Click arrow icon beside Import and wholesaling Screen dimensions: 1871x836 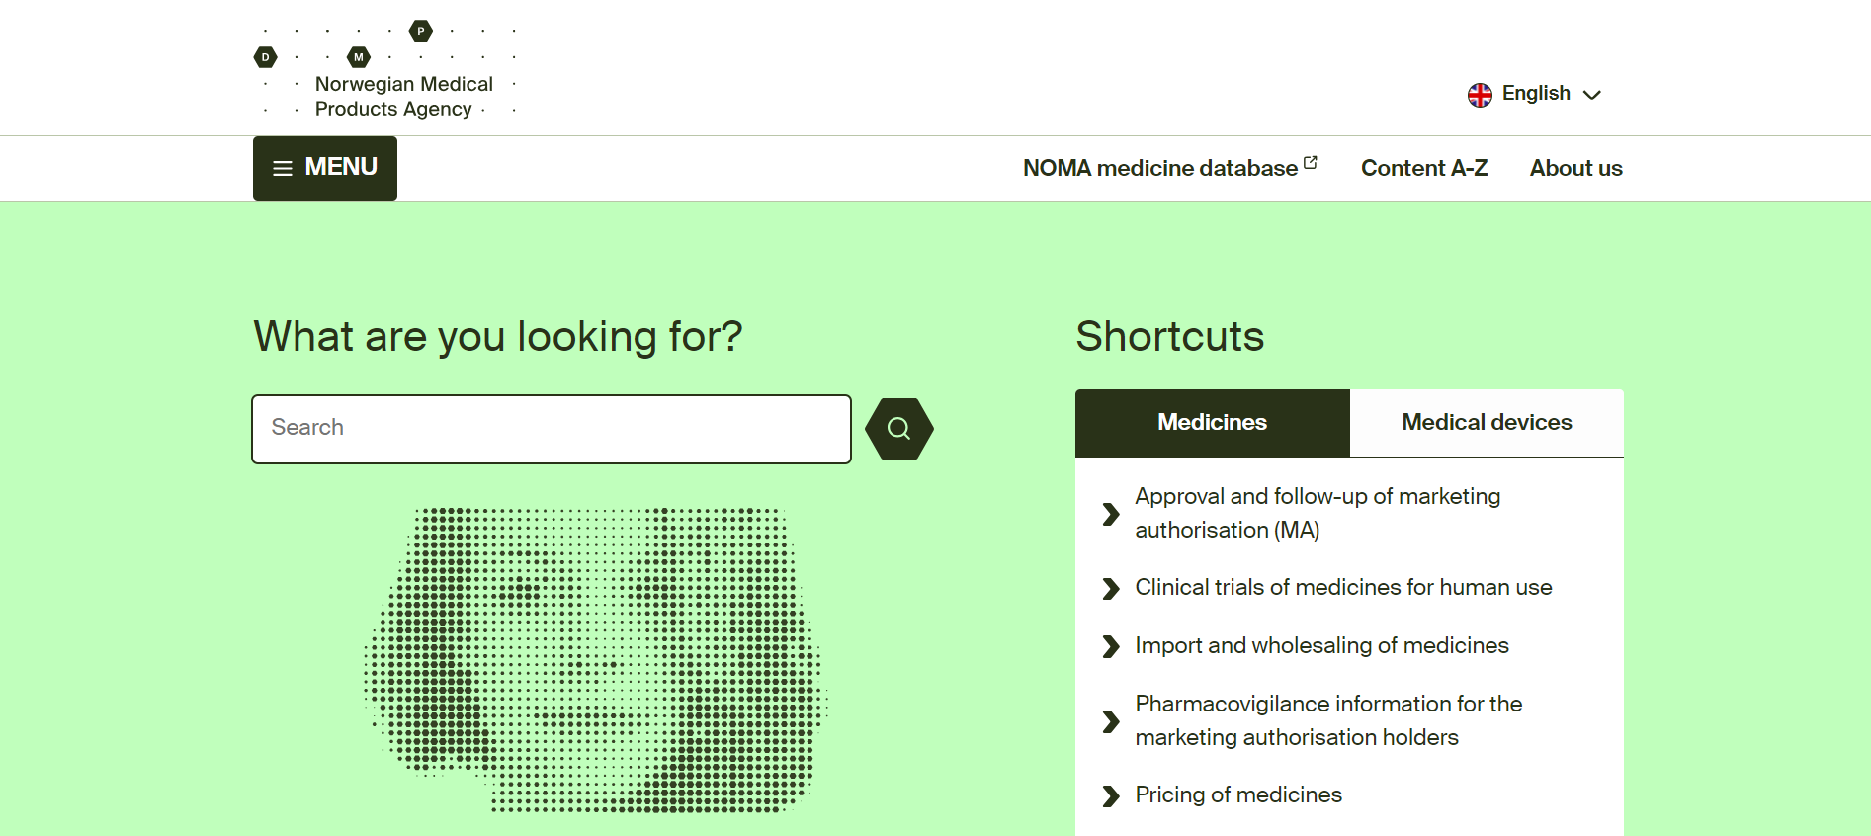coord(1111,647)
